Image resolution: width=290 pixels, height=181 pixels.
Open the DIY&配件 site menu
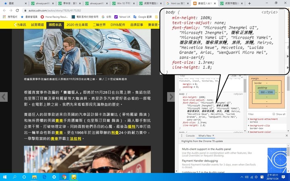pyautogui.click(x=118, y=25)
